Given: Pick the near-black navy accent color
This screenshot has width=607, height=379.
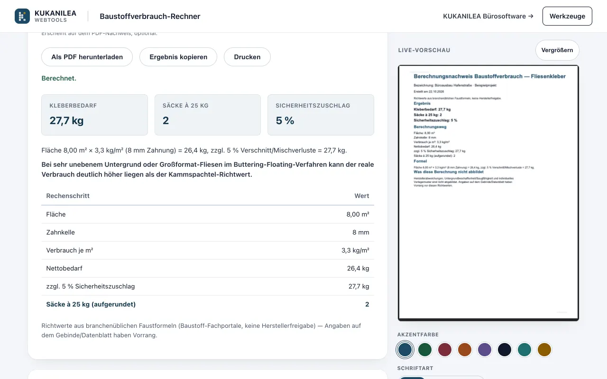Looking at the screenshot, I should pos(505,350).
